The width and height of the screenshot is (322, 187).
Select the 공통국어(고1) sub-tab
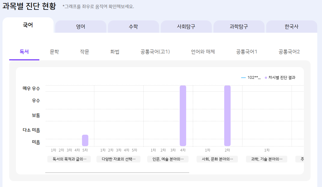155,52
